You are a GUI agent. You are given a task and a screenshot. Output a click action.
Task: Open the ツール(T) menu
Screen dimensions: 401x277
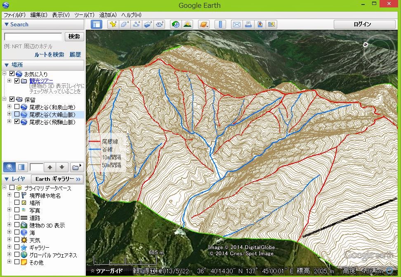coord(85,15)
